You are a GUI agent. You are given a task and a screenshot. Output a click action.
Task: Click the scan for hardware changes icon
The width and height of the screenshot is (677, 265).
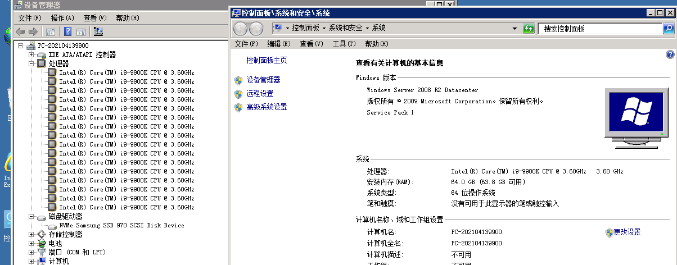(99, 31)
